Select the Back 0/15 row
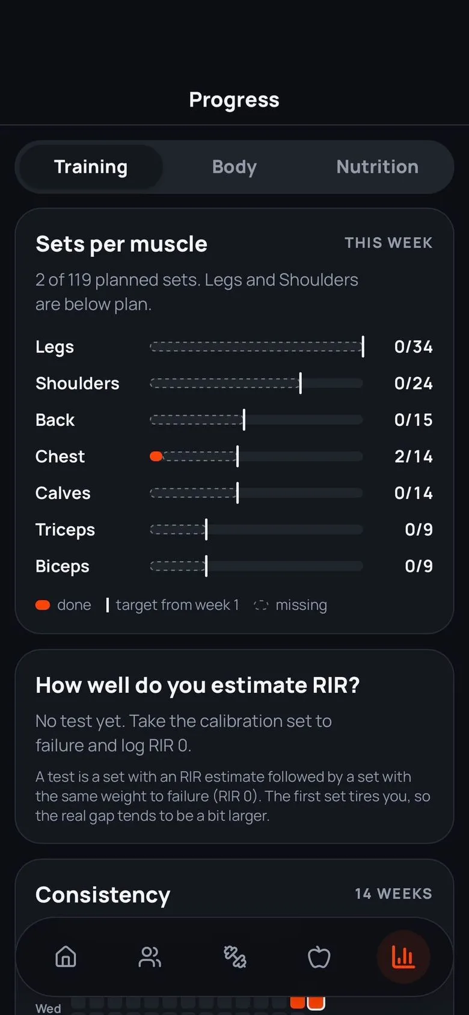Image resolution: width=469 pixels, height=1015 pixels. (234, 420)
